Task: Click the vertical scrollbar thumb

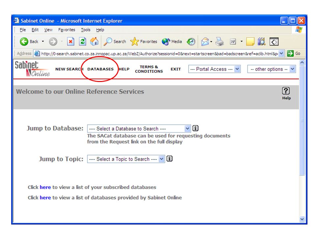Action: (x=302, y=120)
